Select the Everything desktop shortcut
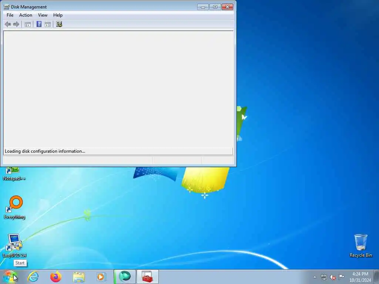379x284 pixels. [x=14, y=207]
